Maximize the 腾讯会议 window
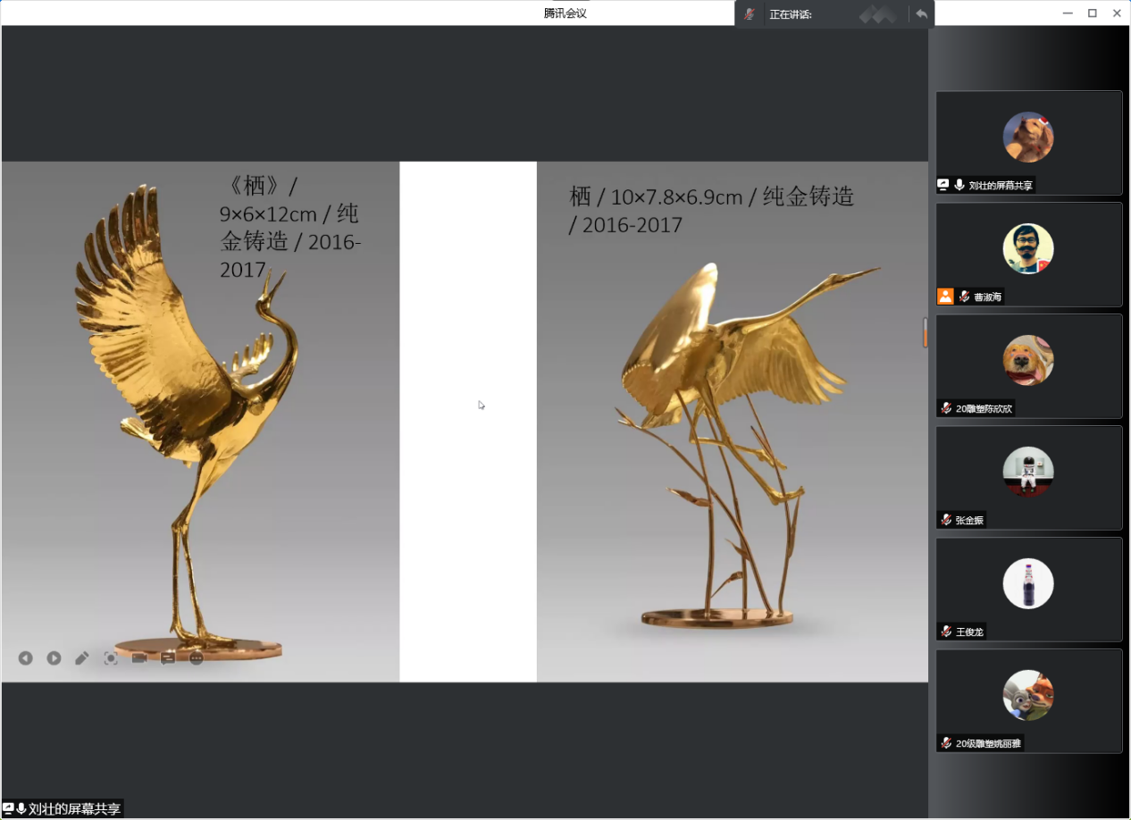Image resolution: width=1131 pixels, height=820 pixels. (x=1092, y=13)
